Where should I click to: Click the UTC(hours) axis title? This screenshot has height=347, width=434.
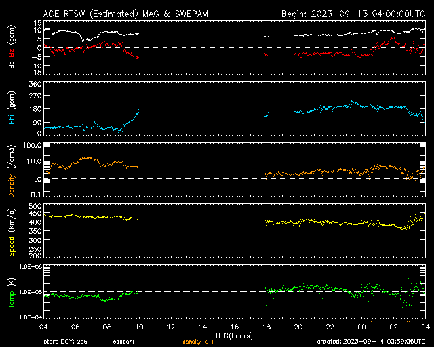(x=234, y=335)
